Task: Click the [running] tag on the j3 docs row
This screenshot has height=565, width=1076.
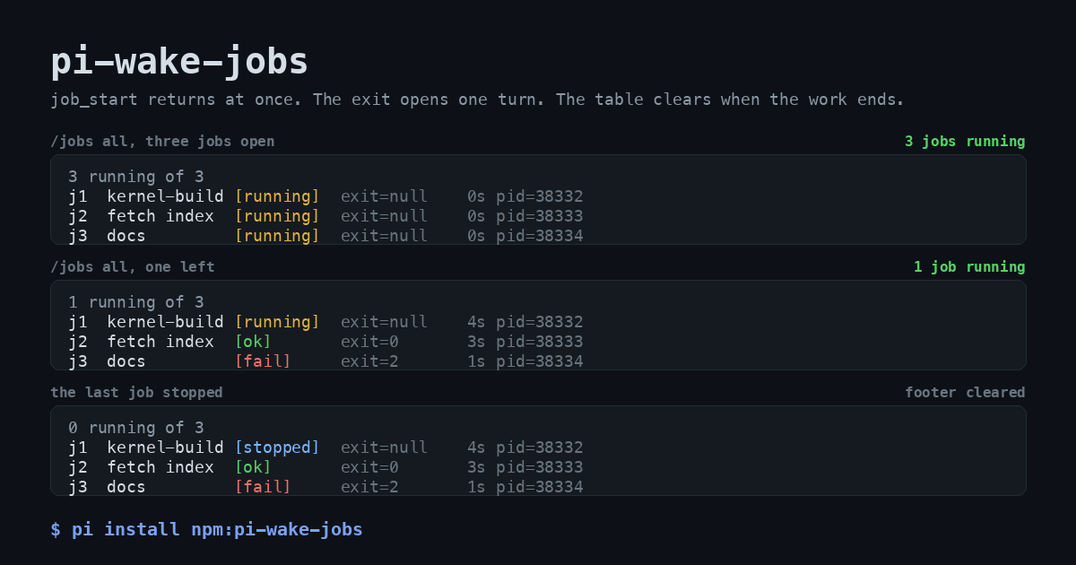Action: 277,236
